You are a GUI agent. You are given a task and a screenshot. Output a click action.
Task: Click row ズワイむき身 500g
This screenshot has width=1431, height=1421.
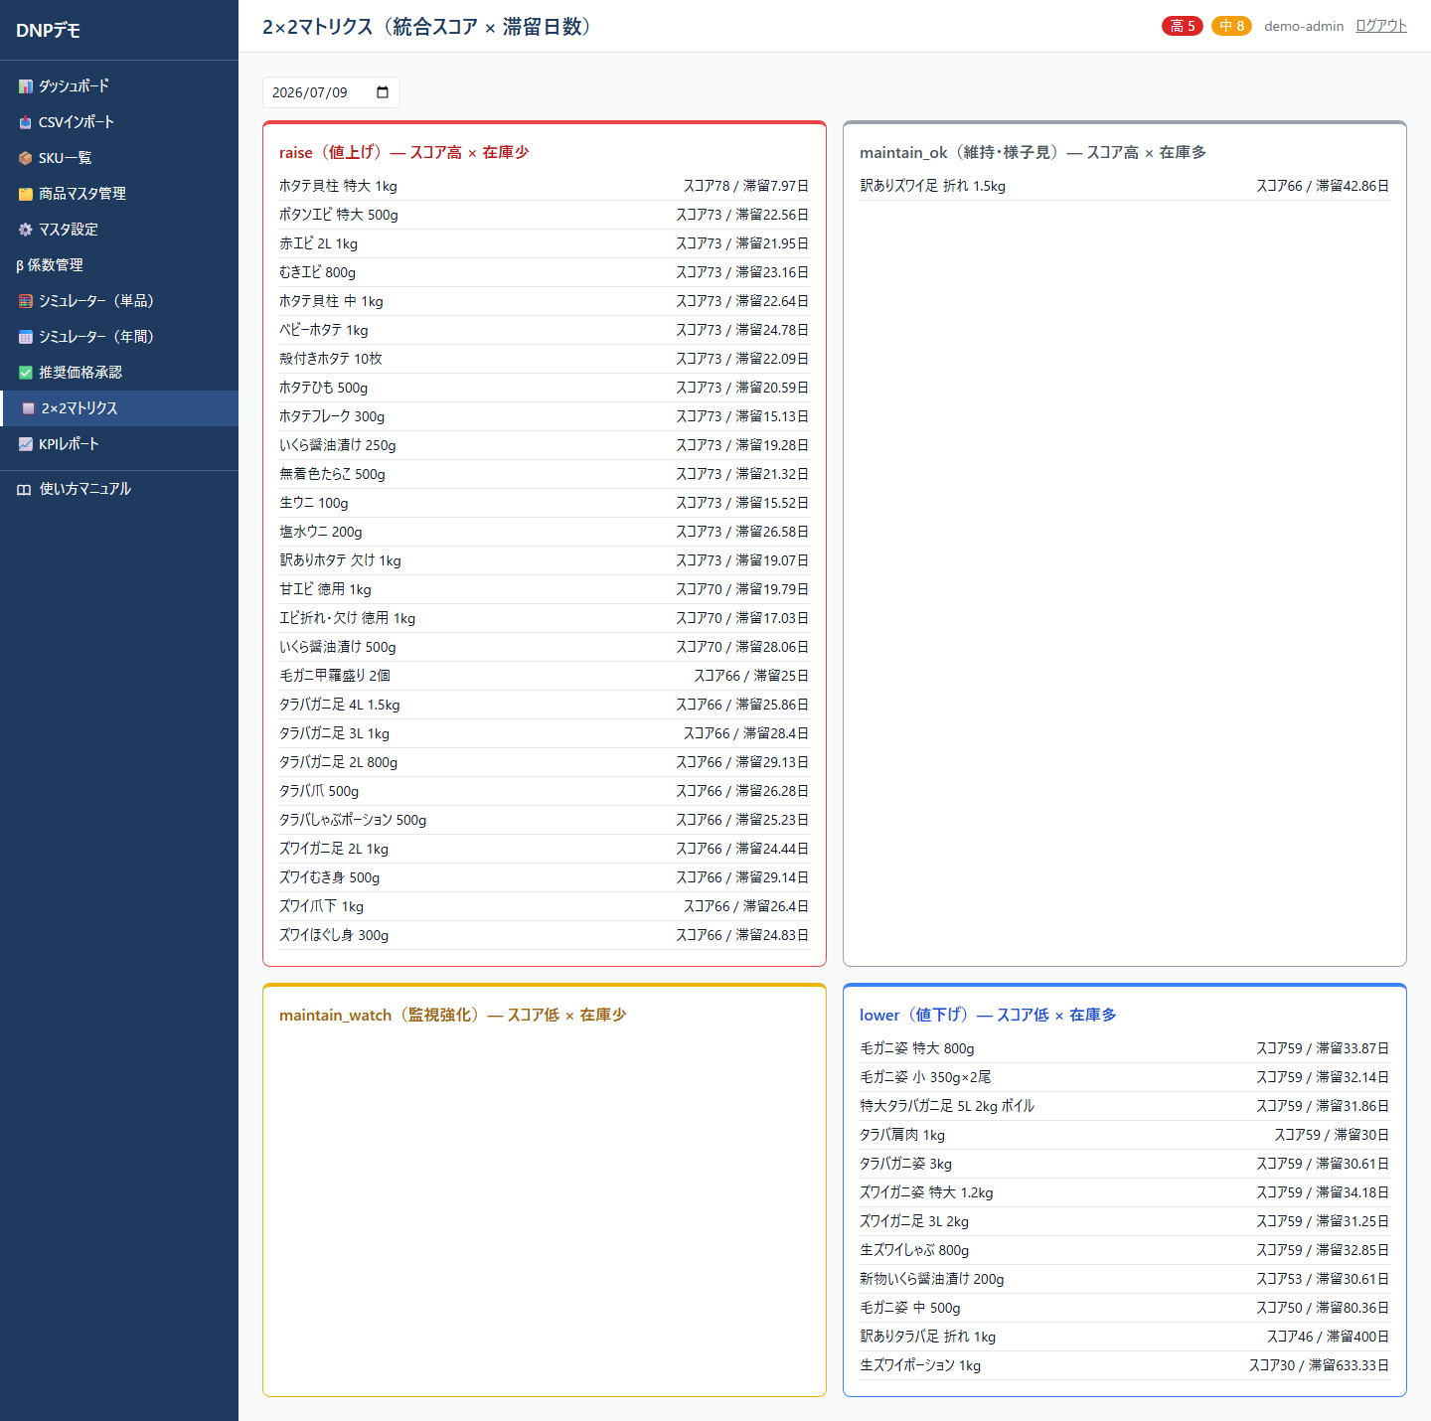545,877
